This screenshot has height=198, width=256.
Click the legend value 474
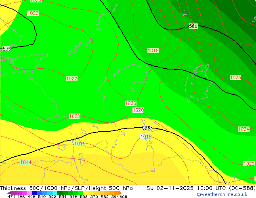point(12,196)
